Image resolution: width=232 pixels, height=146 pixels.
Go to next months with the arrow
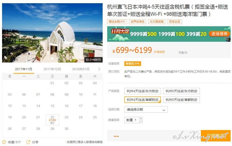(x=99, y=69)
